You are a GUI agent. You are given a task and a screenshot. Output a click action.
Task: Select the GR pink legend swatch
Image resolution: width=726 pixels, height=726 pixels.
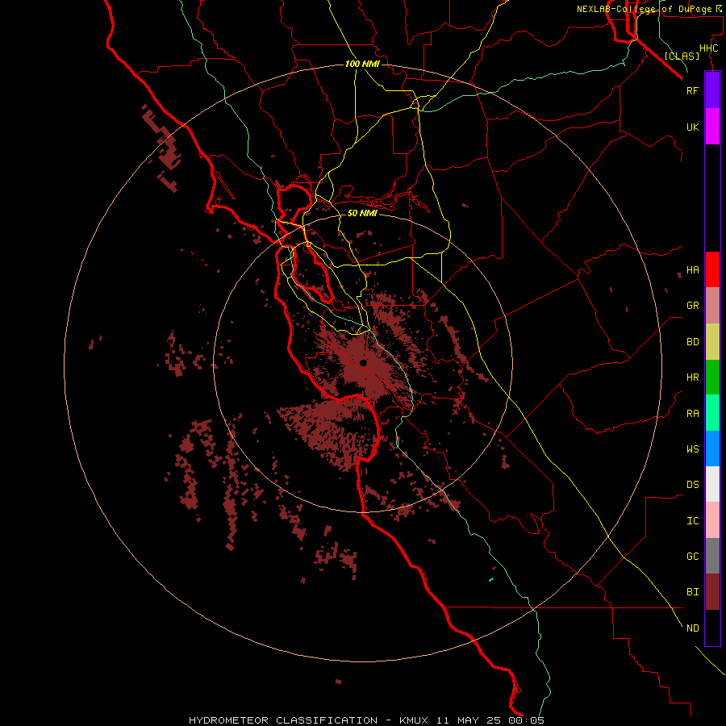click(712, 306)
